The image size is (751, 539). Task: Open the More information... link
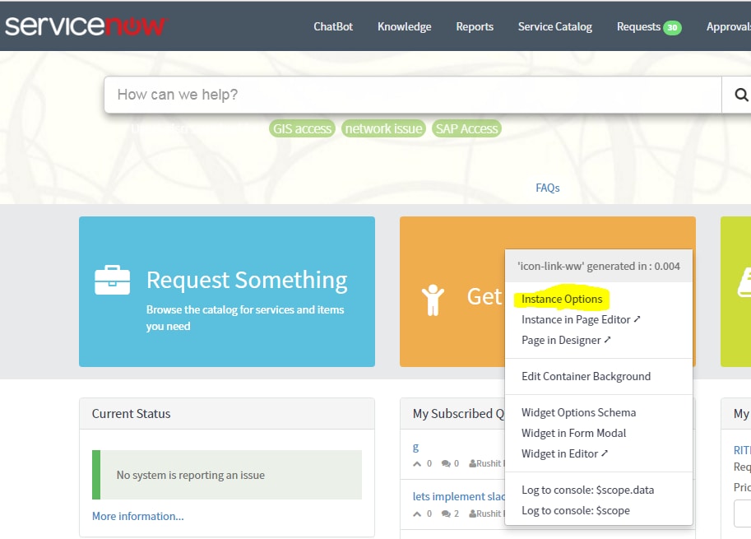138,516
